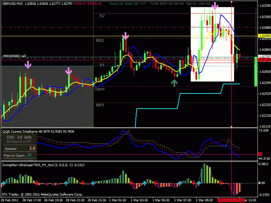Click the THV V4 Info panel title

tap(19, 137)
